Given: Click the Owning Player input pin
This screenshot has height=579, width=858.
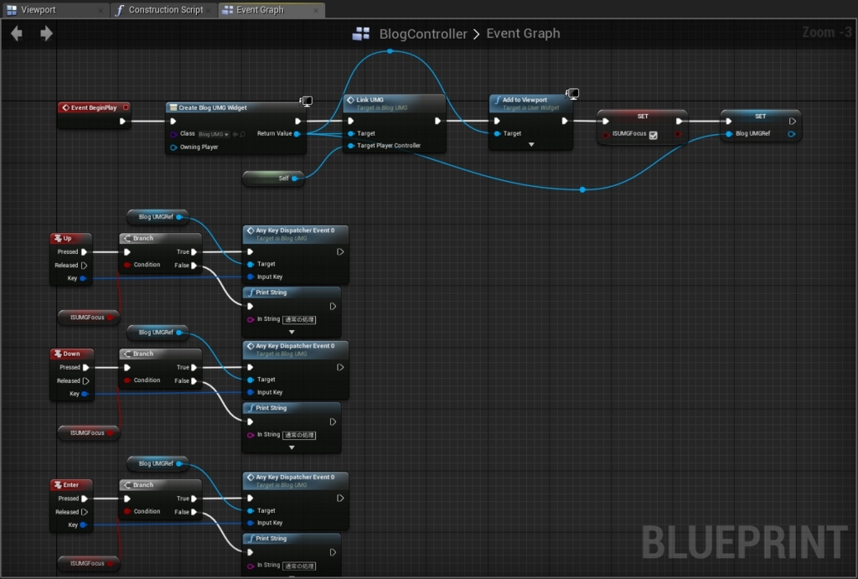Looking at the screenshot, I should [x=173, y=147].
